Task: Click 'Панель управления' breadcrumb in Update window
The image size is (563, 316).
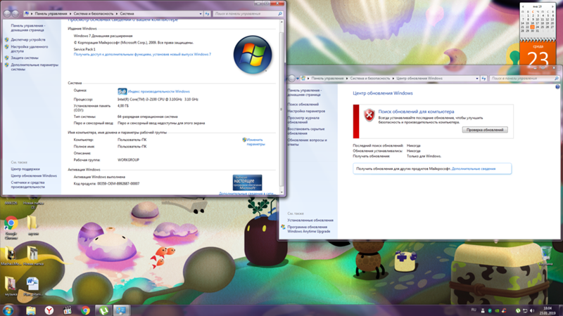Action: tap(327, 79)
